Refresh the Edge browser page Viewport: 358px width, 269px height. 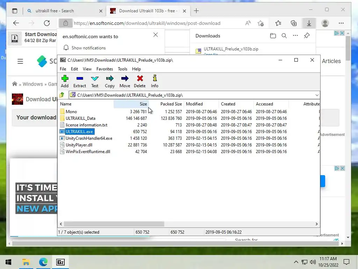click(x=47, y=23)
